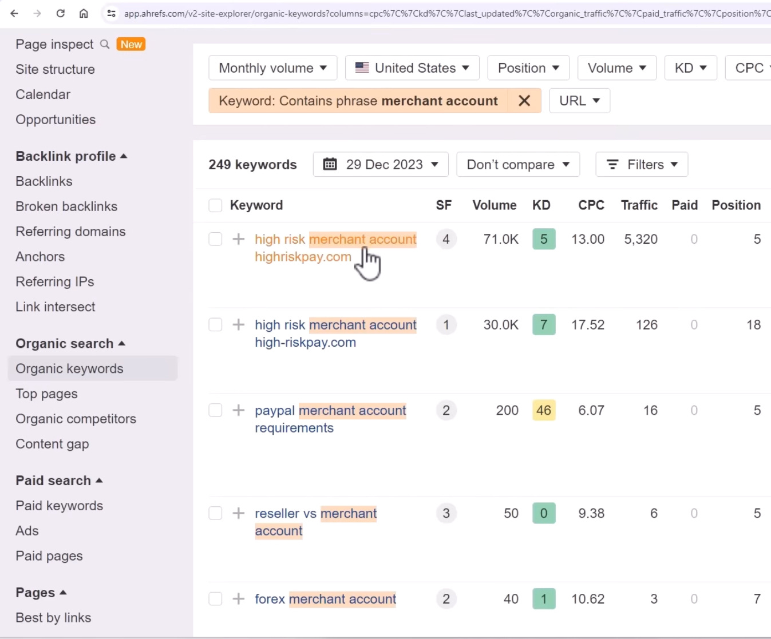Edit the merchant account keyword filter

coord(358,101)
